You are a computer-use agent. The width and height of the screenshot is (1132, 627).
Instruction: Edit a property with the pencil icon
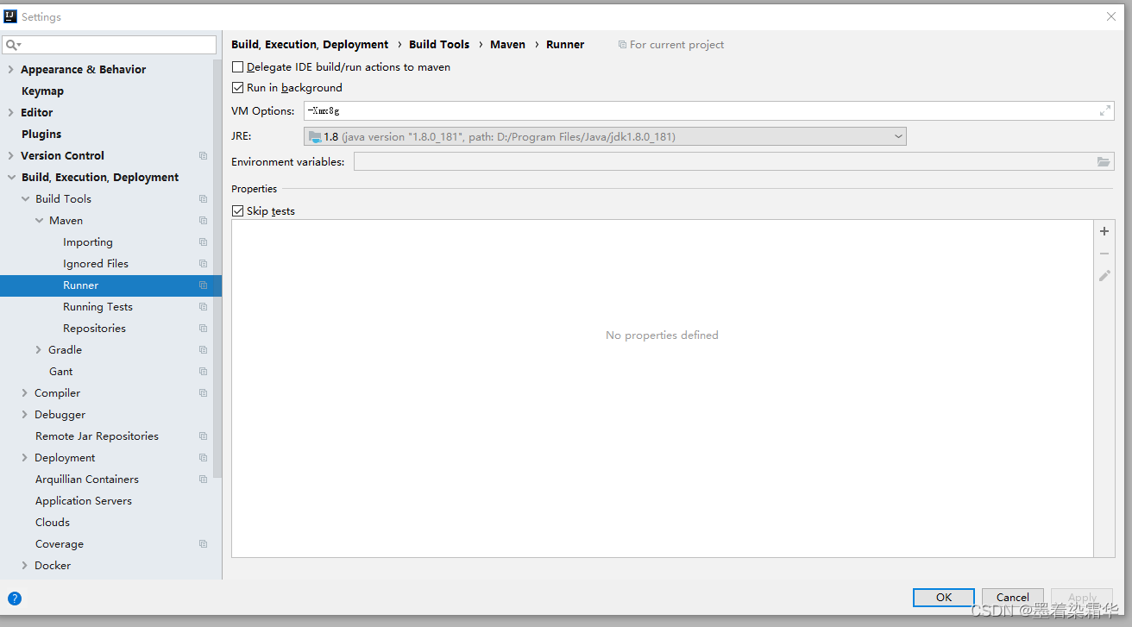[1104, 275]
